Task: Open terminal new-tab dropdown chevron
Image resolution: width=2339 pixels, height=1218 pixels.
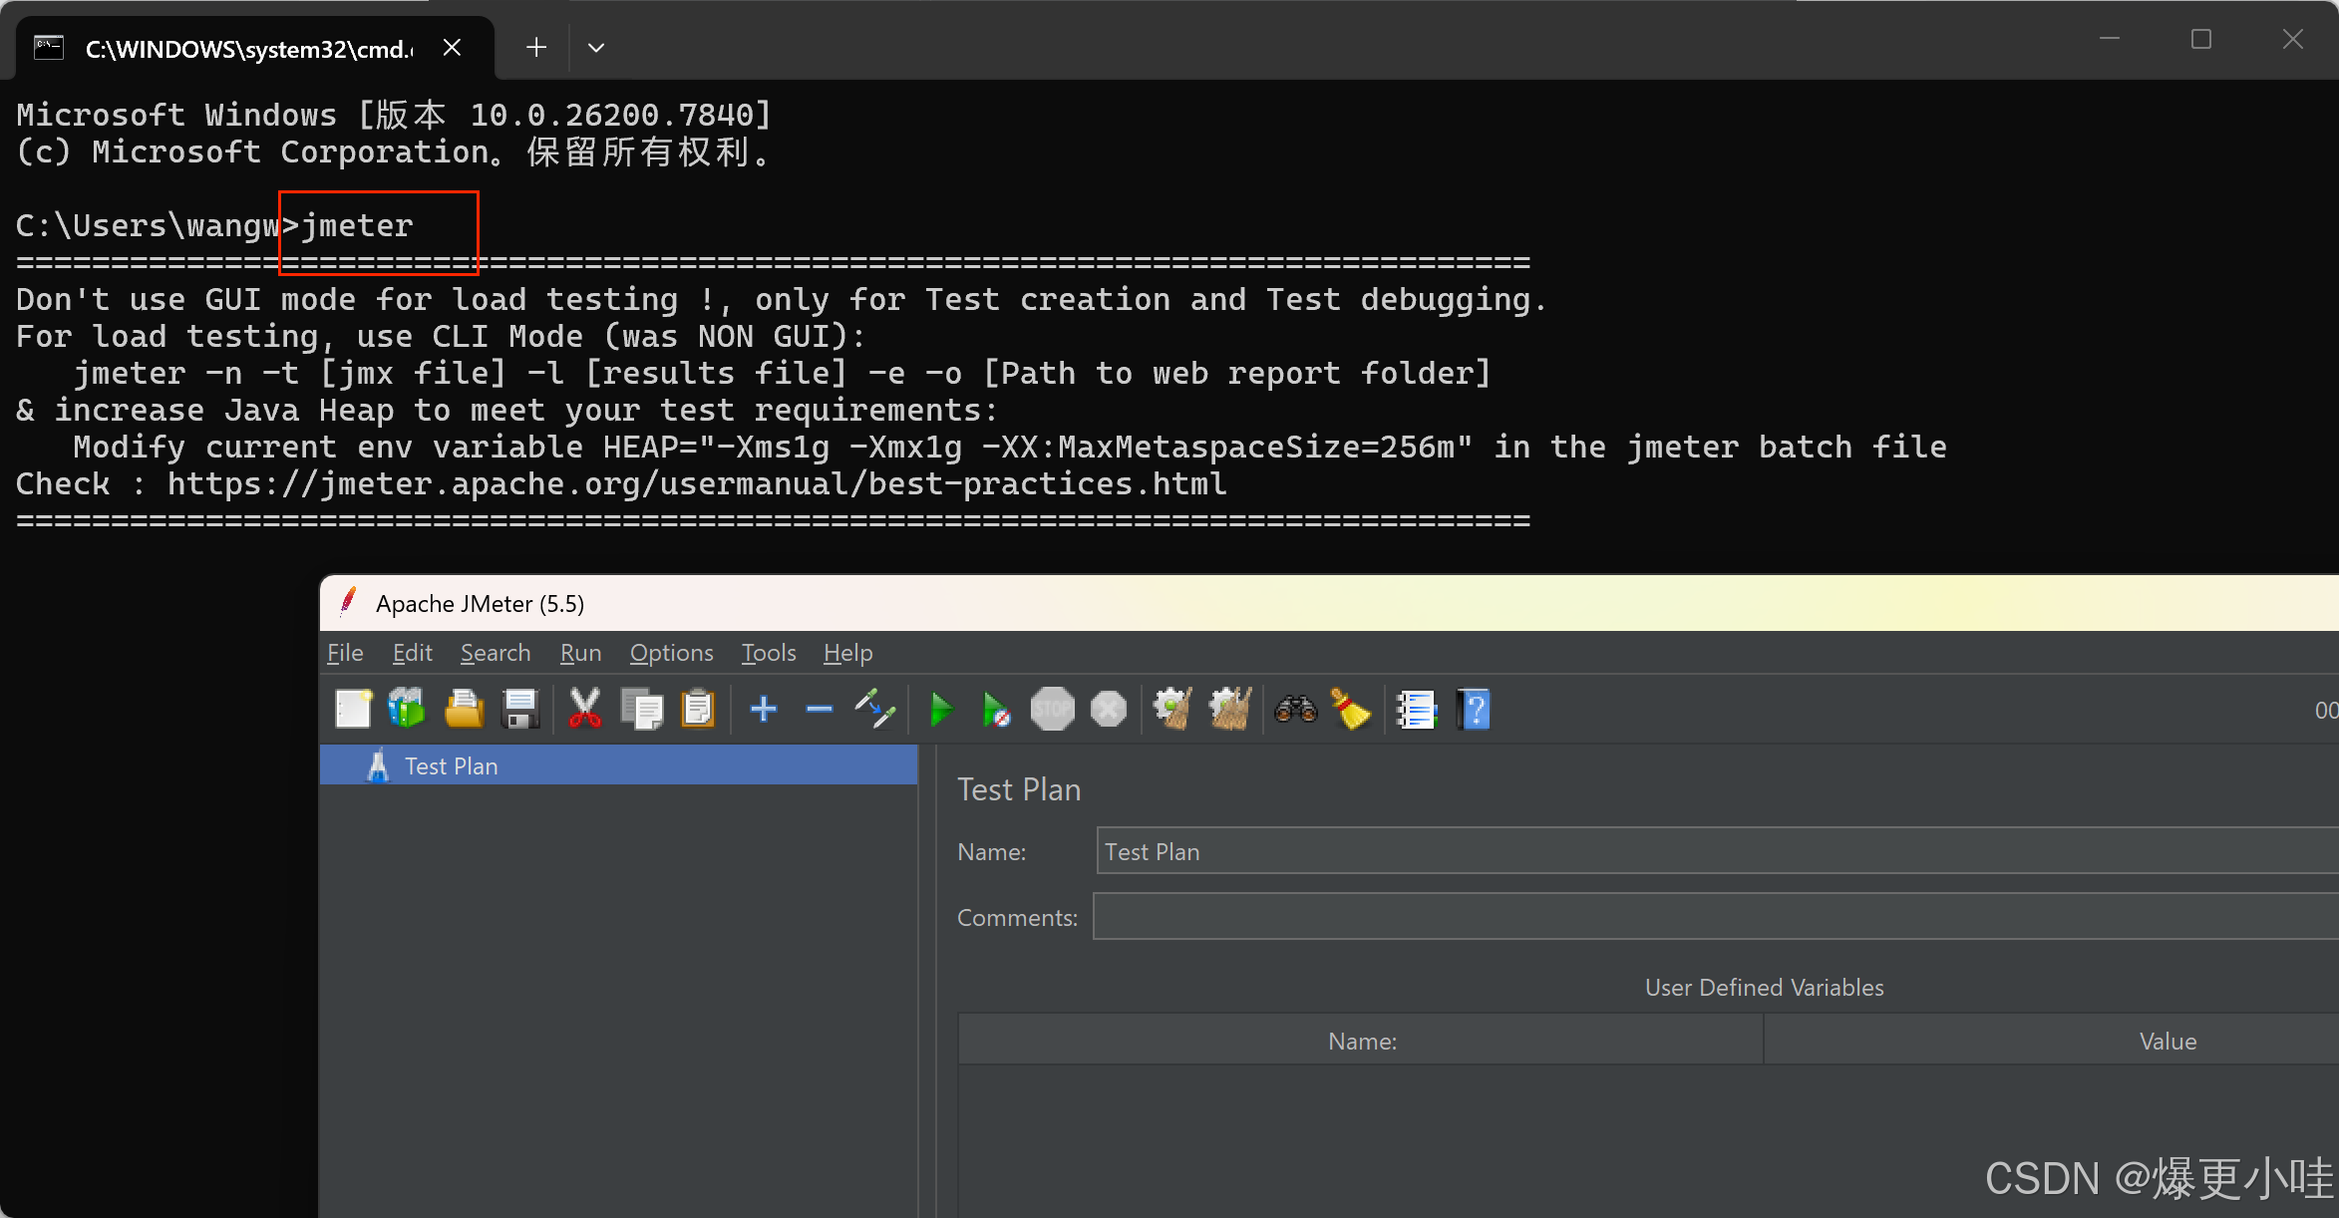Action: click(596, 48)
